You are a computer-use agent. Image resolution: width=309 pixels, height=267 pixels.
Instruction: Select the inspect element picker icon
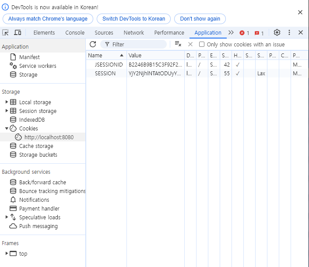click(5, 32)
